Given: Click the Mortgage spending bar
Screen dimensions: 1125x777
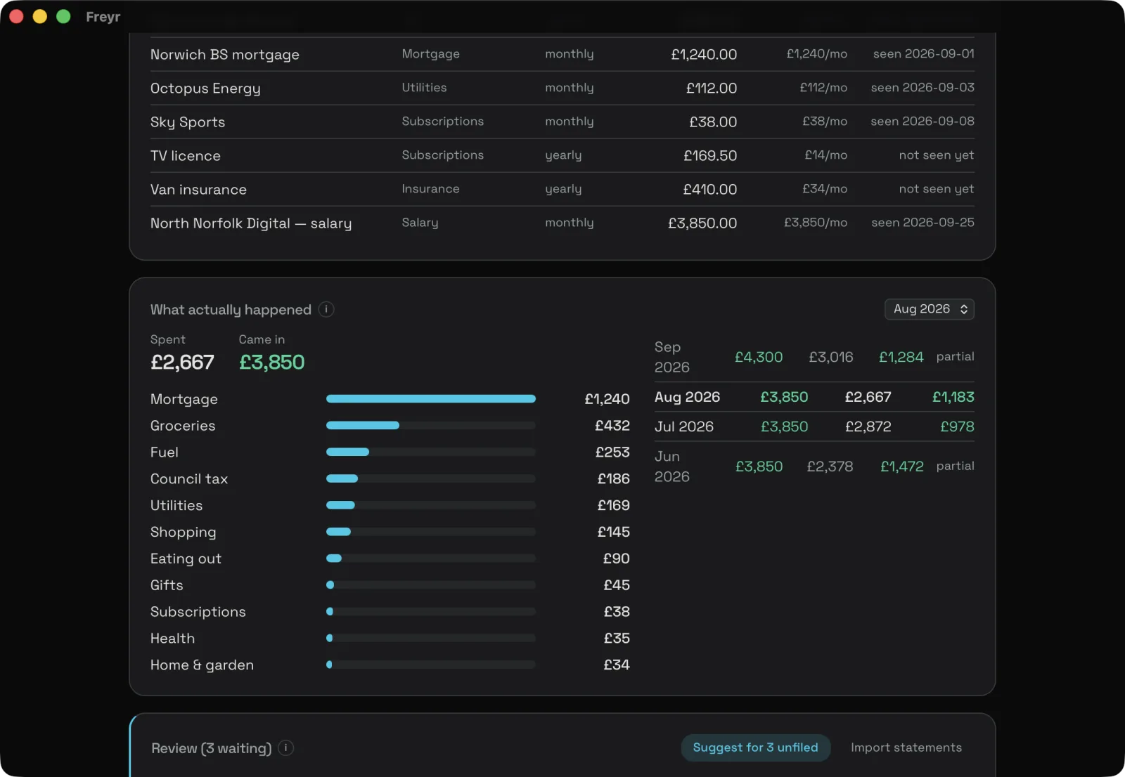Looking at the screenshot, I should [431, 399].
